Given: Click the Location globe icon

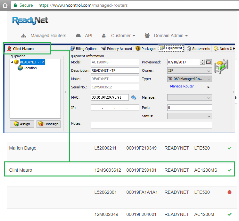Looking at the screenshot, I should (x=20, y=68).
